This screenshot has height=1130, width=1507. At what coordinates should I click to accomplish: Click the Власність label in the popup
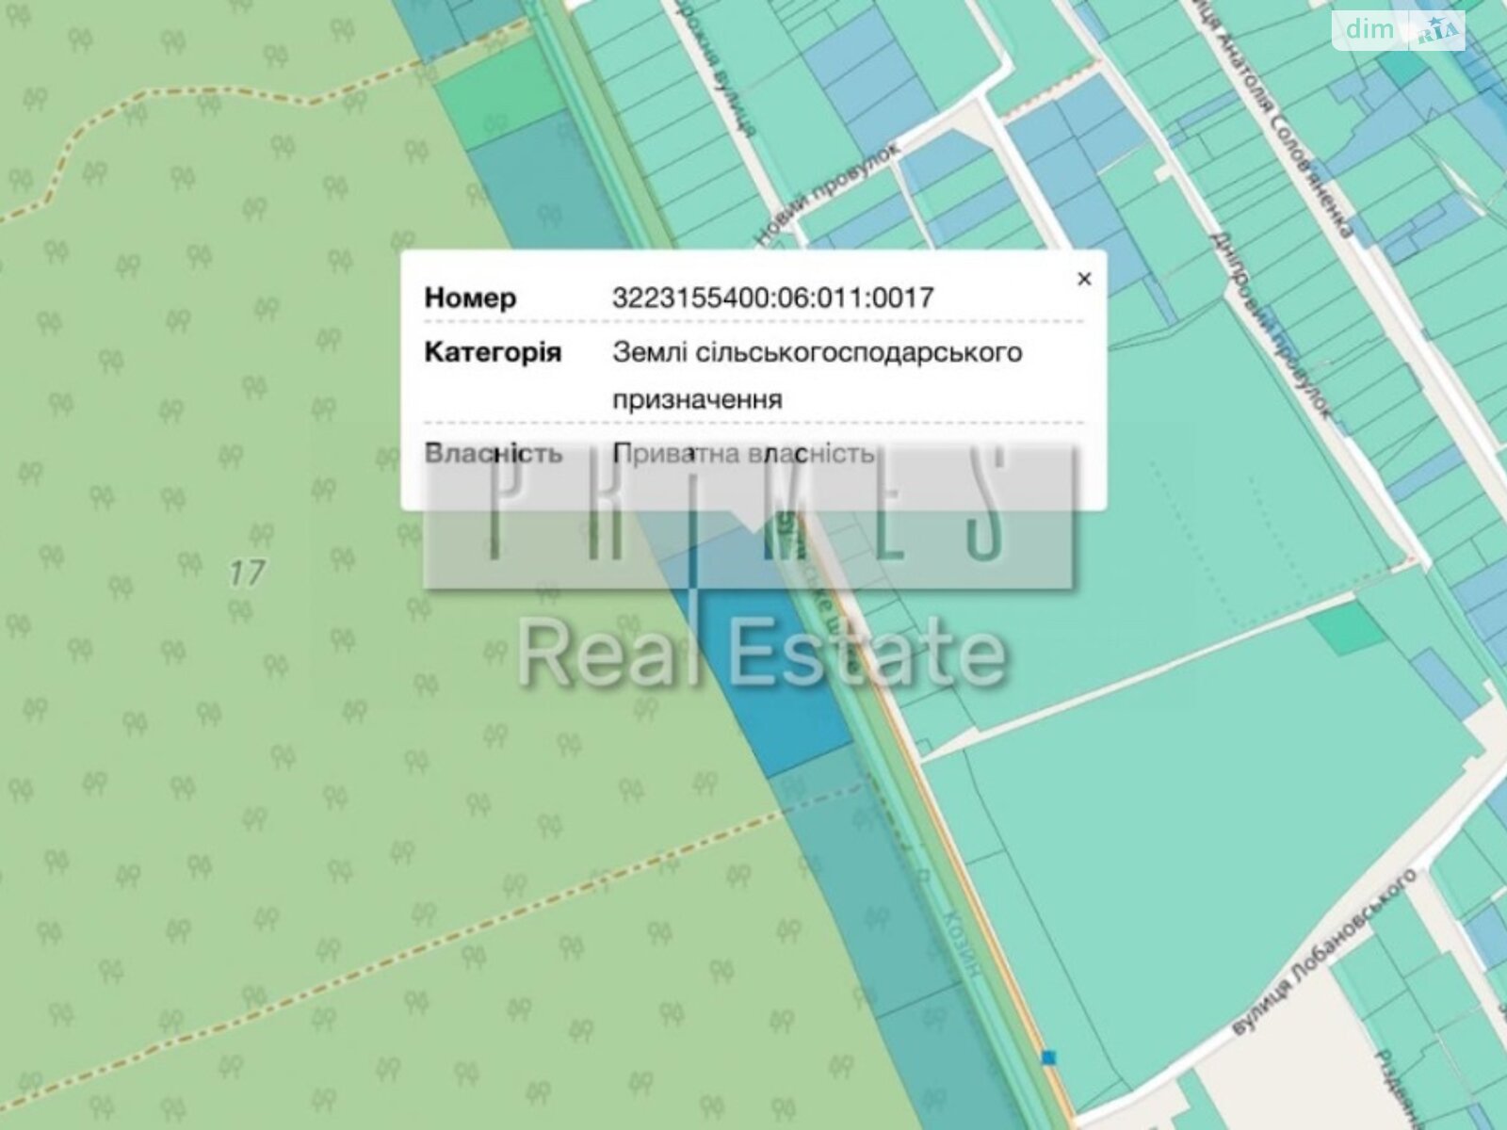(x=494, y=453)
